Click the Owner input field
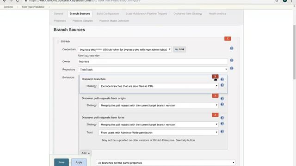Viewport: 296px width, 166px height. [x=153, y=61]
